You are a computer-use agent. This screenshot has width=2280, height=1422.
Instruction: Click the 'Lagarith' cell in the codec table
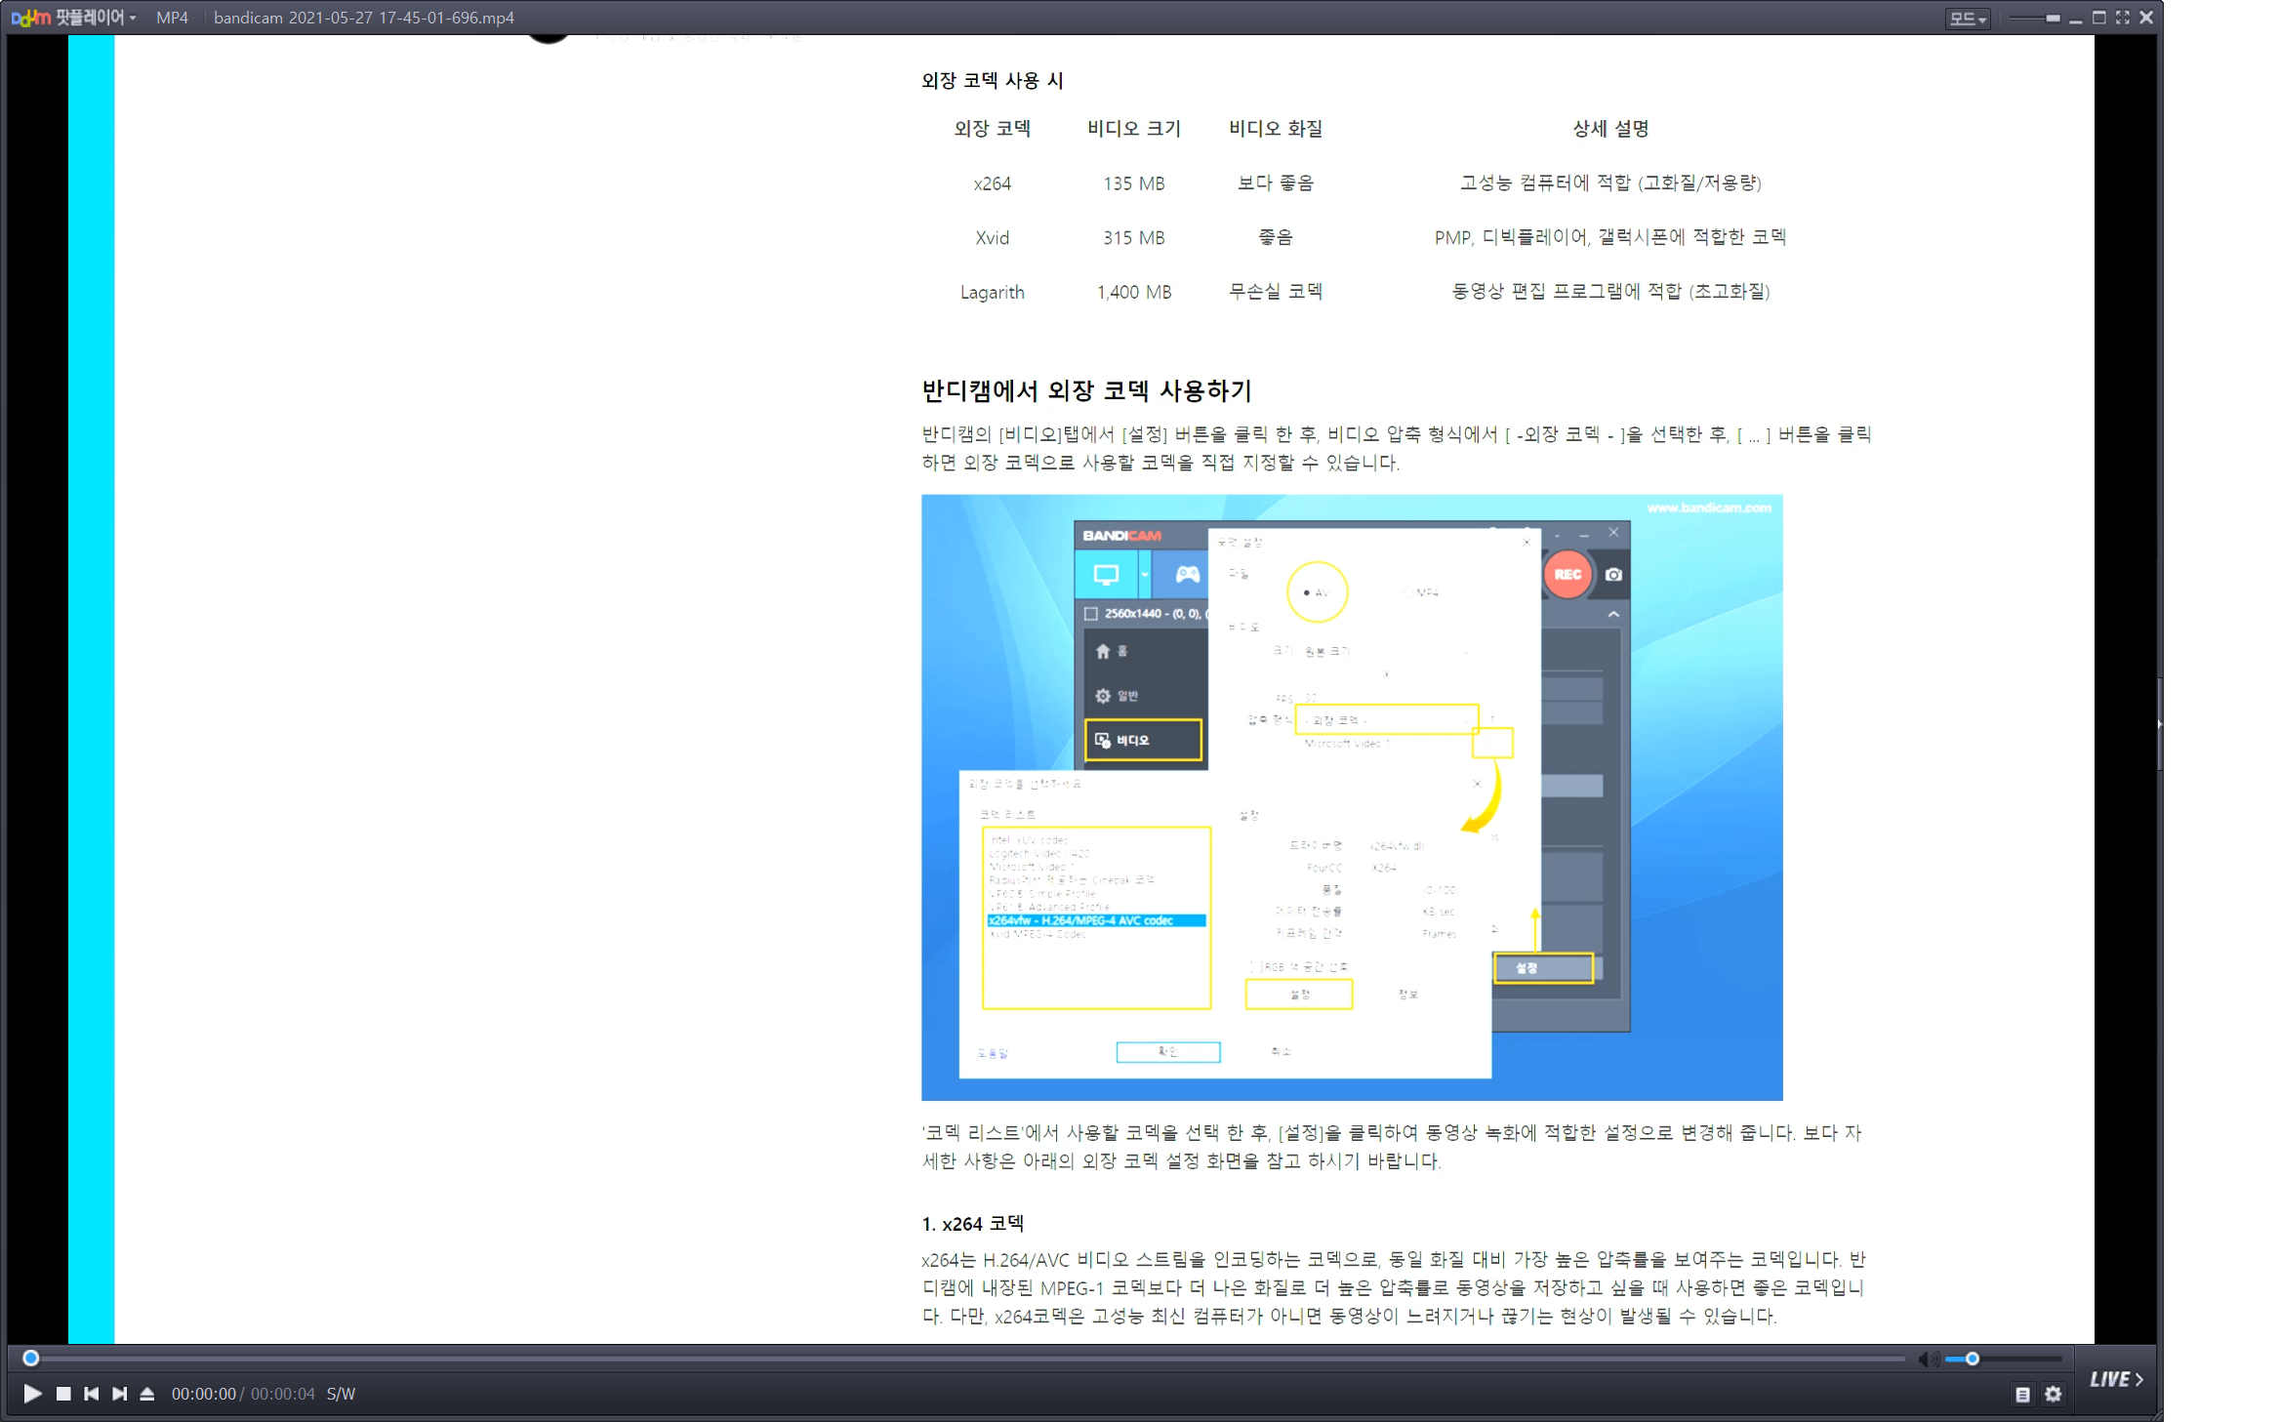click(992, 292)
